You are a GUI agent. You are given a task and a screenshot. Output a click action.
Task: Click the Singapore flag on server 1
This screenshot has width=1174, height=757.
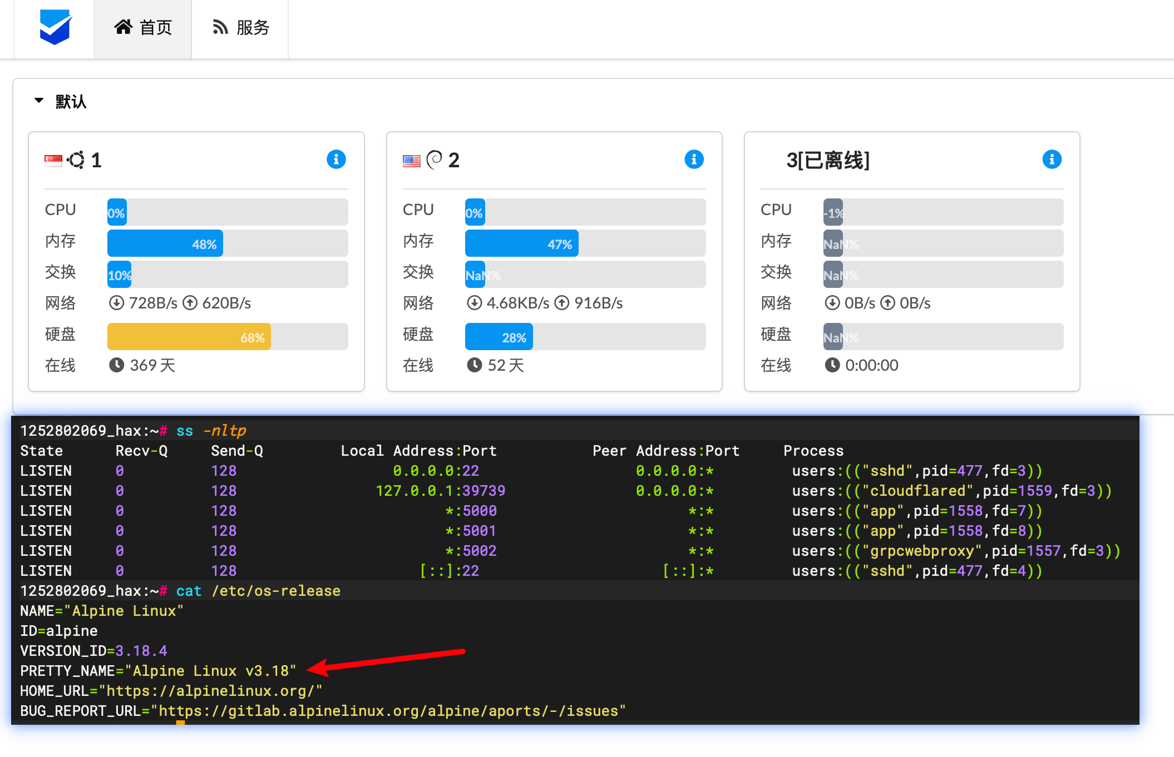point(53,160)
